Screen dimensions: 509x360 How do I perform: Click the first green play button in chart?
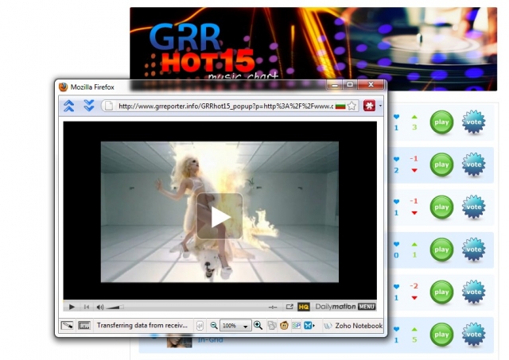(x=441, y=122)
